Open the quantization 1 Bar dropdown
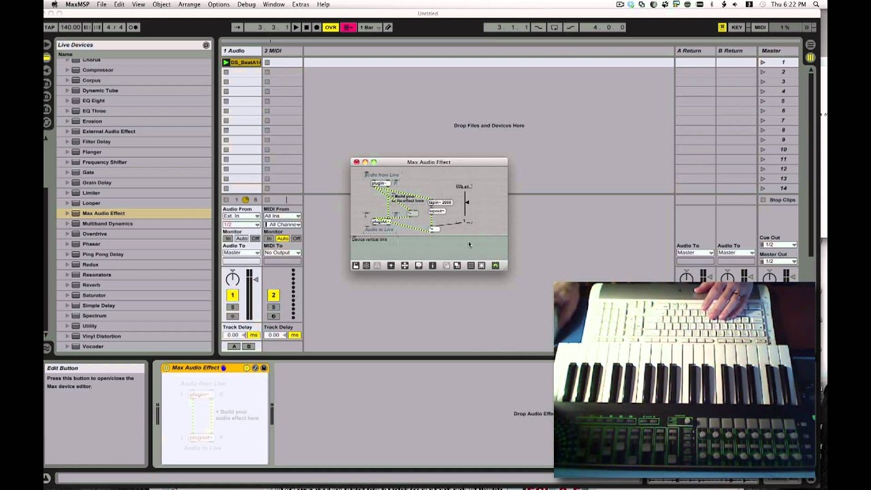Viewport: 871px width, 490px height. pos(370,27)
